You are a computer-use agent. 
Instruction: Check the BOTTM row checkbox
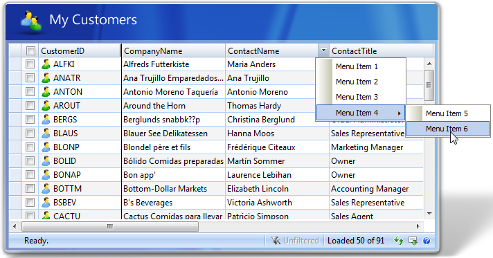tap(30, 189)
